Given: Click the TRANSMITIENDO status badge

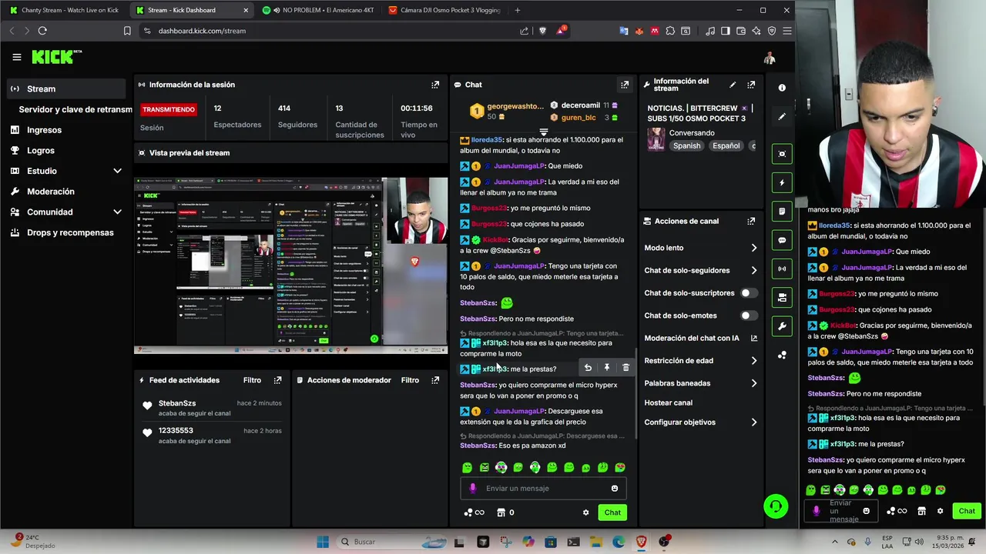Looking at the screenshot, I should coord(169,109).
